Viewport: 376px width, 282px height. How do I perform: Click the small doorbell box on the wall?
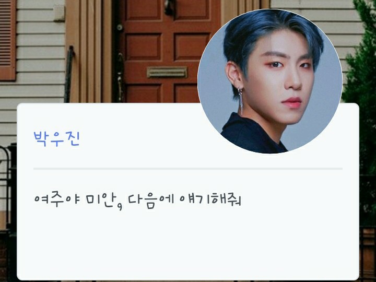pyautogui.click(x=59, y=13)
